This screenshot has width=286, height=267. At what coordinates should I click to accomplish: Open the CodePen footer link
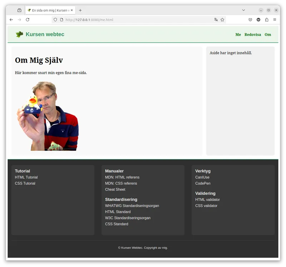tap(203, 183)
